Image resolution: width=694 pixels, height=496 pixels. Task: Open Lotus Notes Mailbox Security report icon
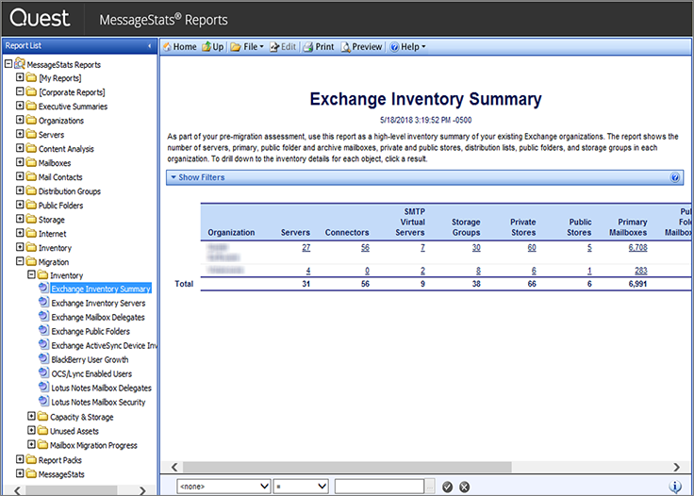[43, 402]
